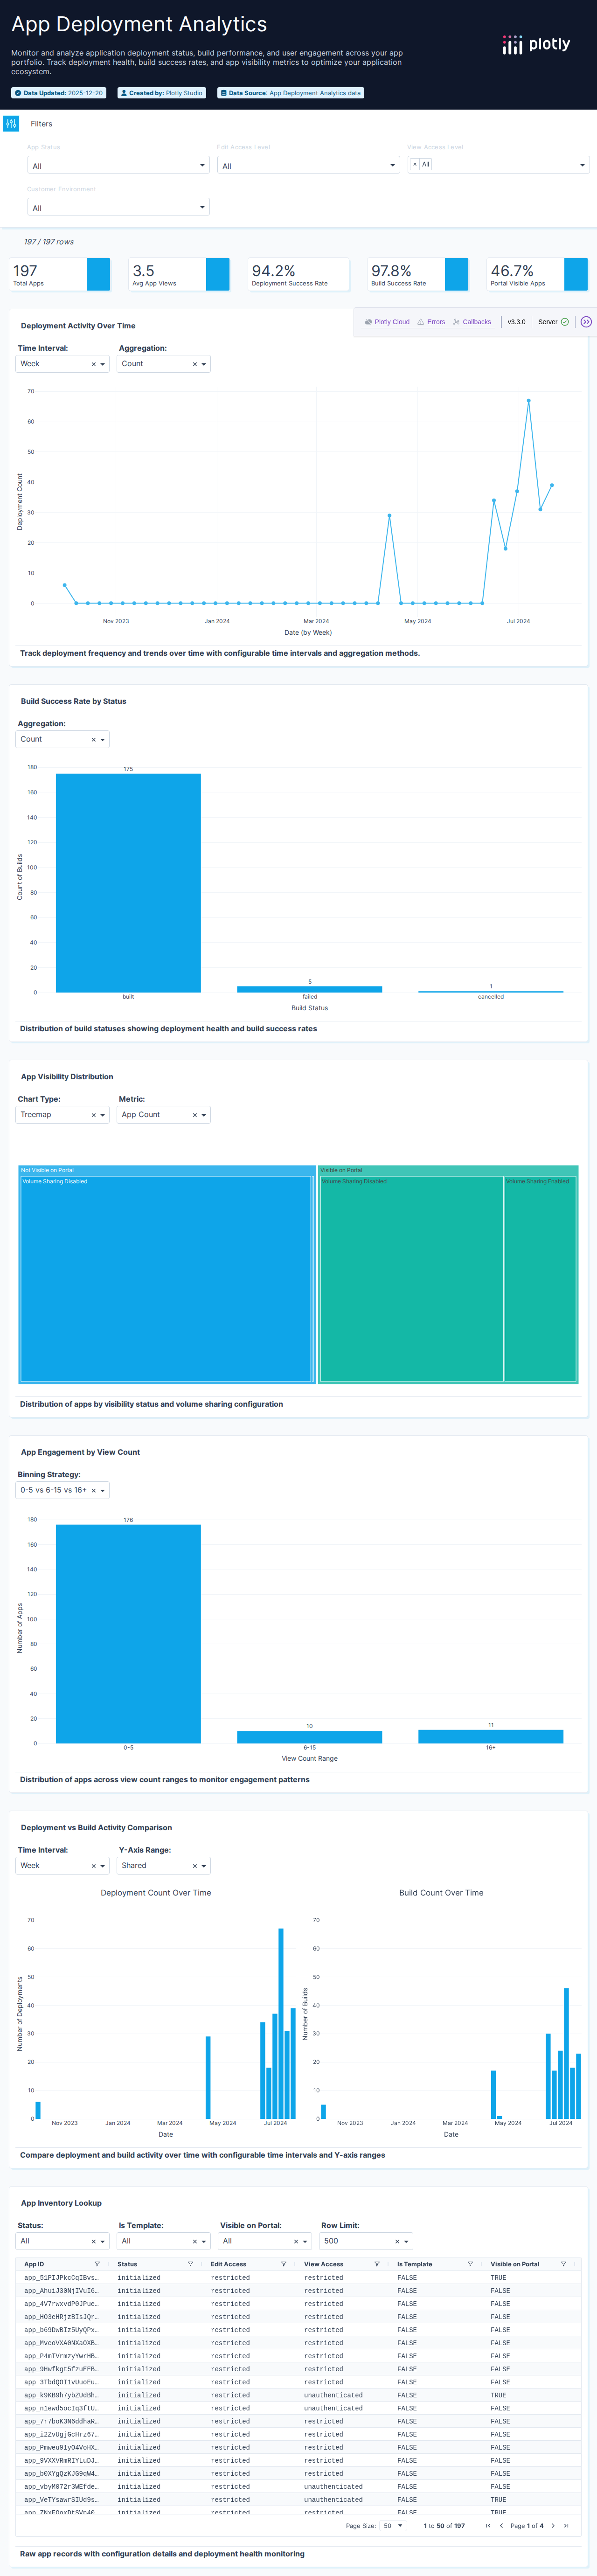Open filter for Status column
Viewport: 597px width, 2576px height.
coord(190,2265)
